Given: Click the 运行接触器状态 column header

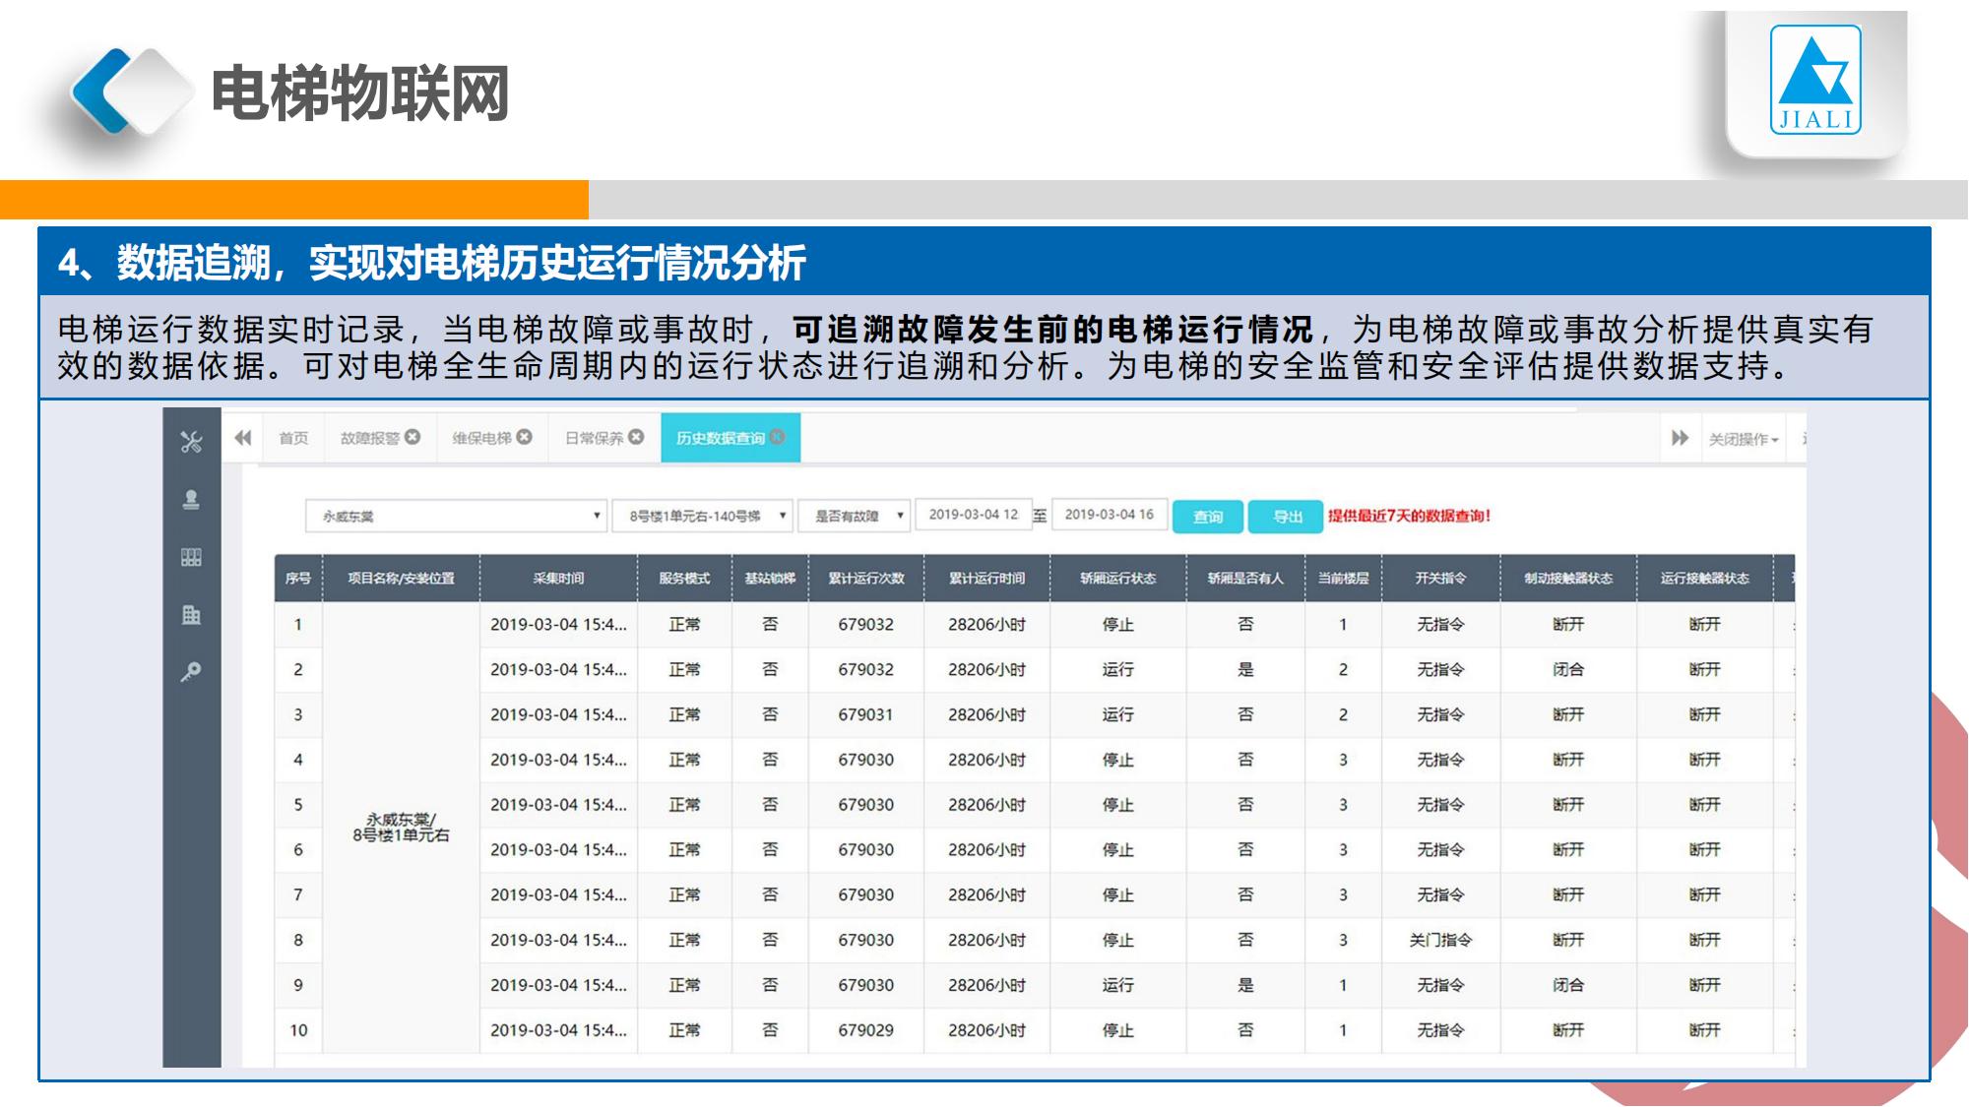Looking at the screenshot, I should (x=1704, y=579).
